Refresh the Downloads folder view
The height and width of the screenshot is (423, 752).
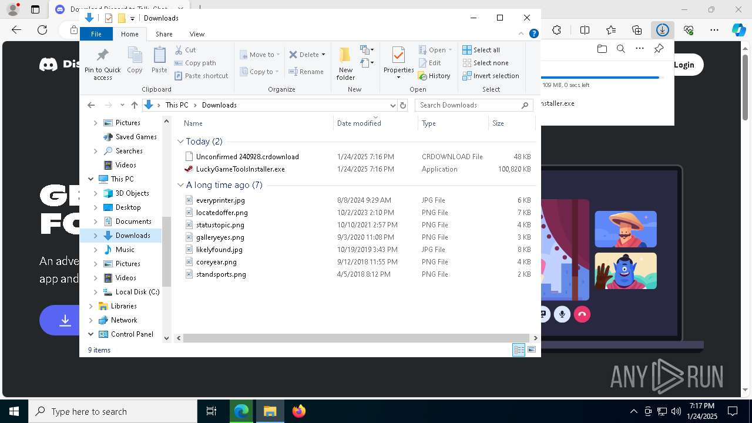tap(403, 105)
